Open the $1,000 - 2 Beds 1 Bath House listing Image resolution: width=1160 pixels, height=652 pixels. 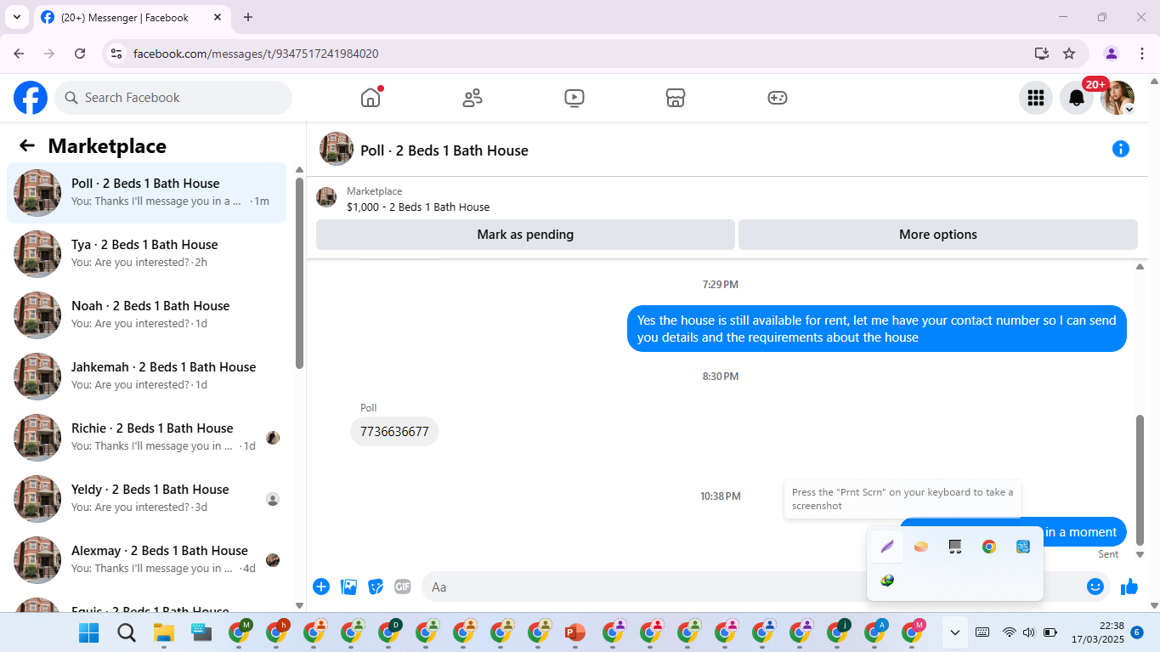[418, 207]
